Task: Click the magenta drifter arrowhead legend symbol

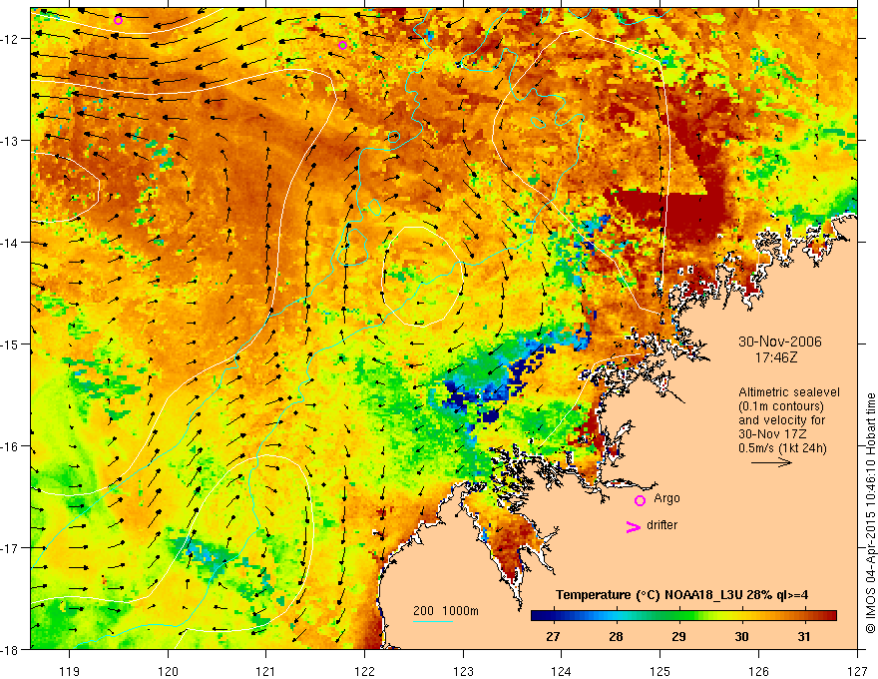Action: point(633,526)
